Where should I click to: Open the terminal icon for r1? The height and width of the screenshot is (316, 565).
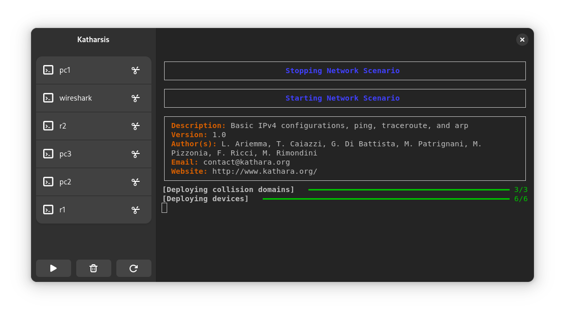click(48, 210)
